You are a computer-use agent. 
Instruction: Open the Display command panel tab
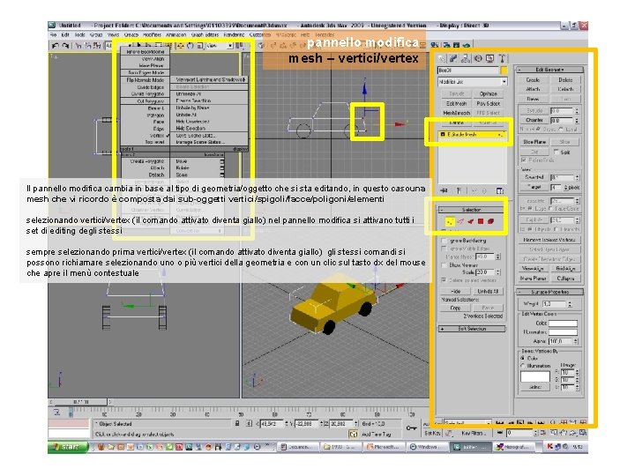tap(490, 59)
